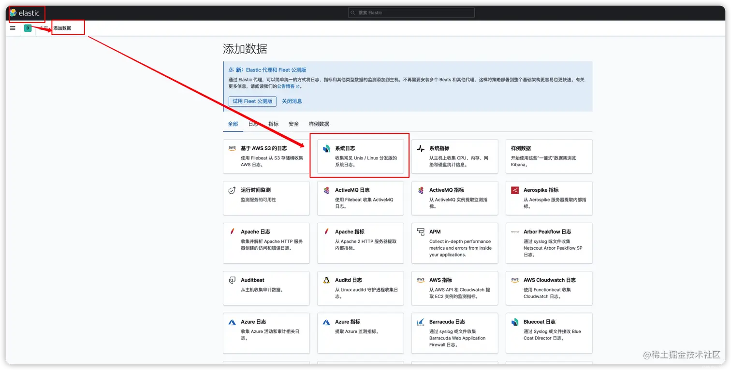Select the 全部 tab
The image size is (731, 370).
click(233, 124)
